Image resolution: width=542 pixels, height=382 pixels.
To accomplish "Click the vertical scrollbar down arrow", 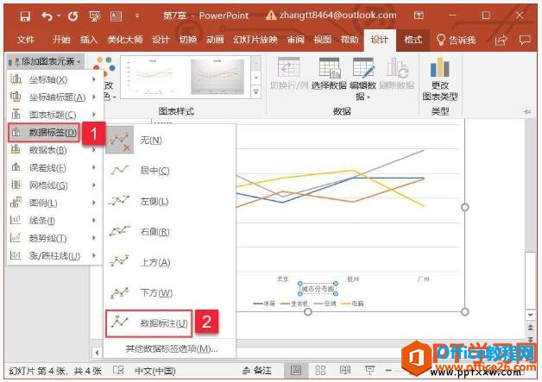I will click(x=530, y=315).
